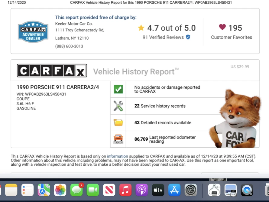This screenshot has width=269, height=202.
Task: Open Preview from the dock
Action: [x=230, y=190]
